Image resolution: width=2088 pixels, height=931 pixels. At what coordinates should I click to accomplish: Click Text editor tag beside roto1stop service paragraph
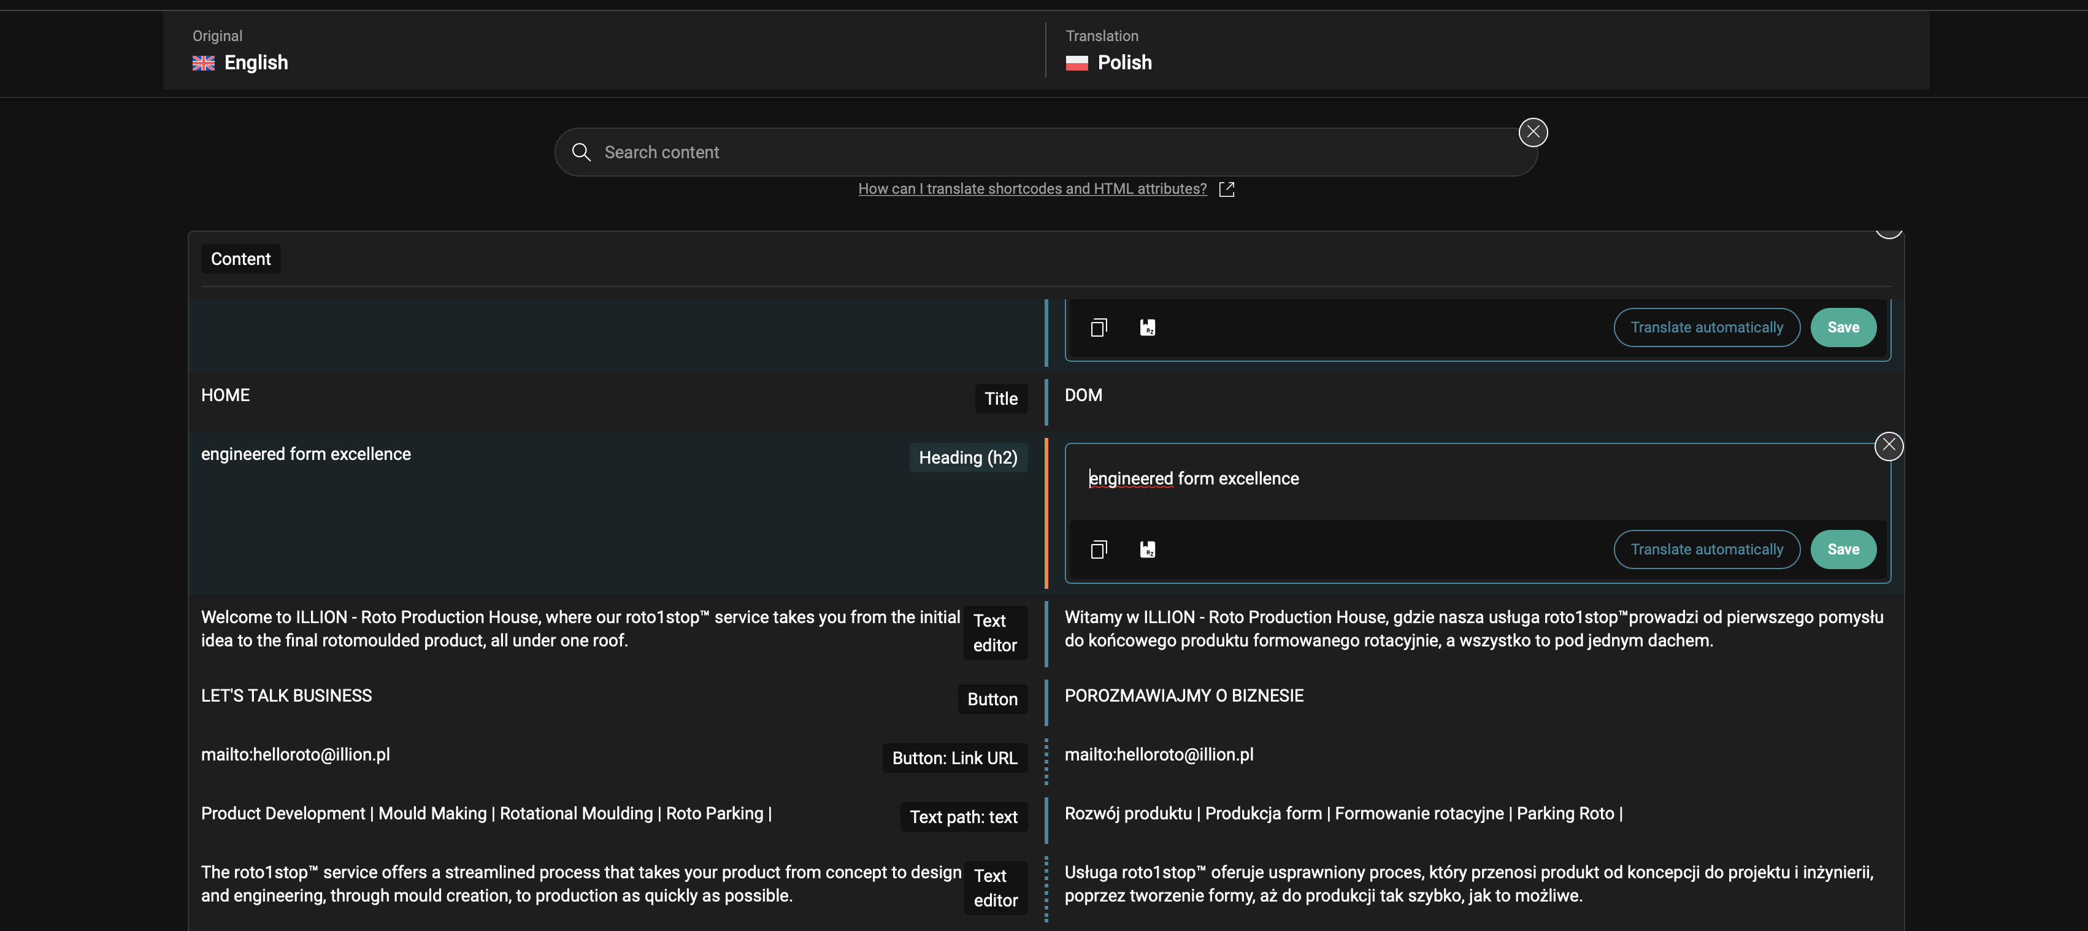(x=996, y=888)
